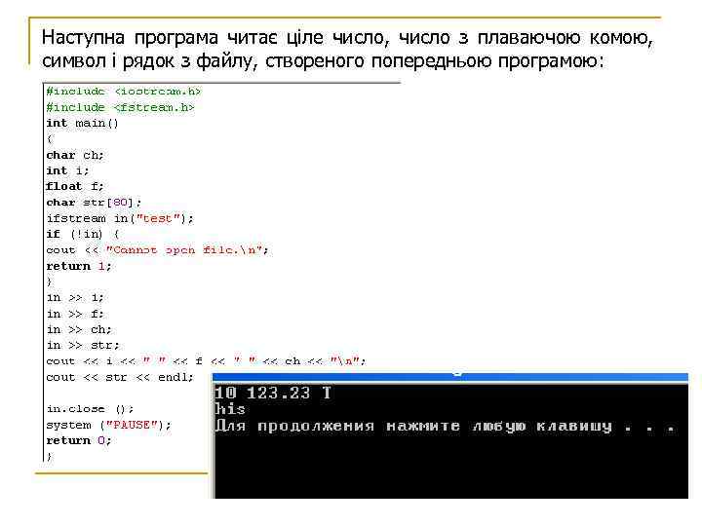Click the 'cout << str << endl;' line

120,377
